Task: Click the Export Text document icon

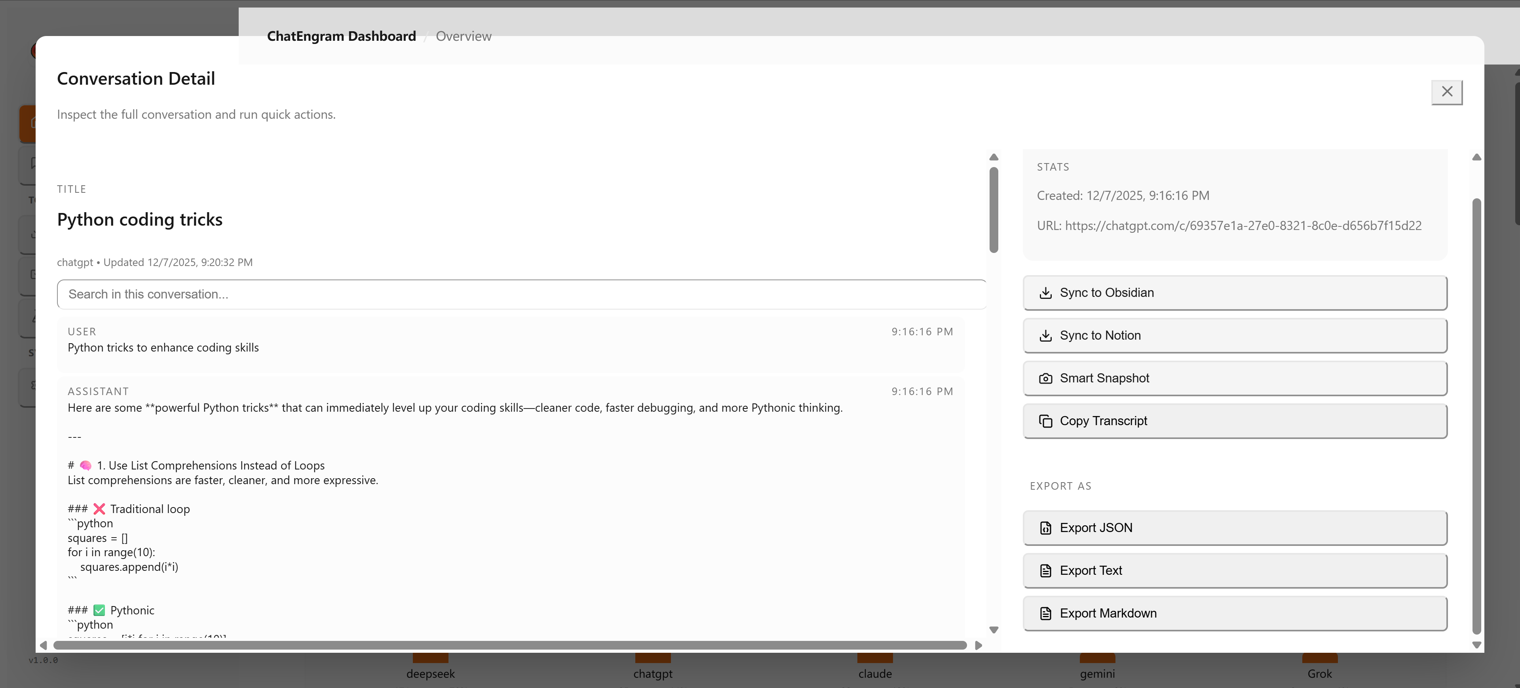Action: pyautogui.click(x=1046, y=570)
